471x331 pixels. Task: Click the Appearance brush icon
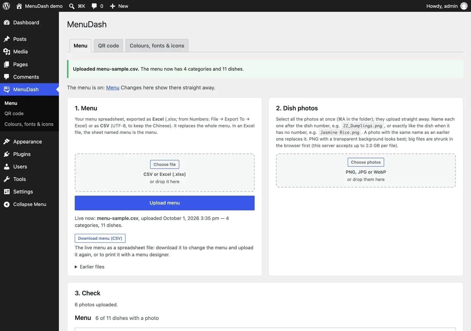click(6, 142)
